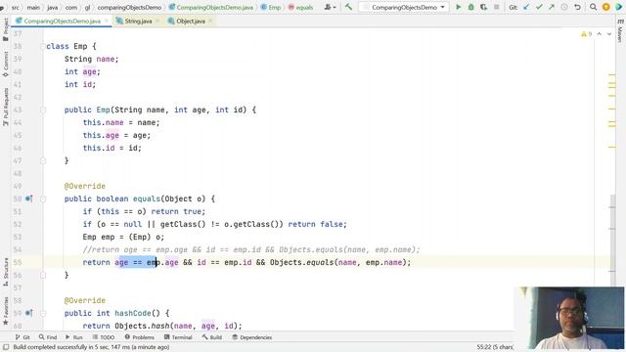Rollback changes with the undo arrow icon

click(x=577, y=7)
